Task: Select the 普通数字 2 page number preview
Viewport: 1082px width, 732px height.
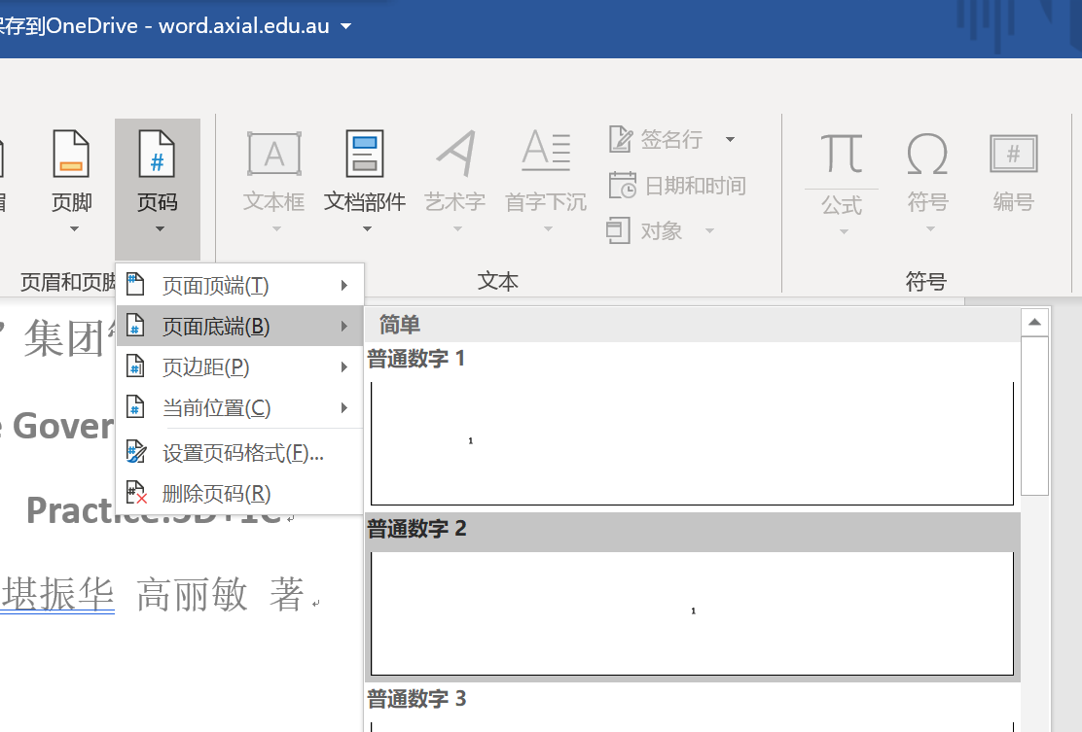Action: point(692,612)
